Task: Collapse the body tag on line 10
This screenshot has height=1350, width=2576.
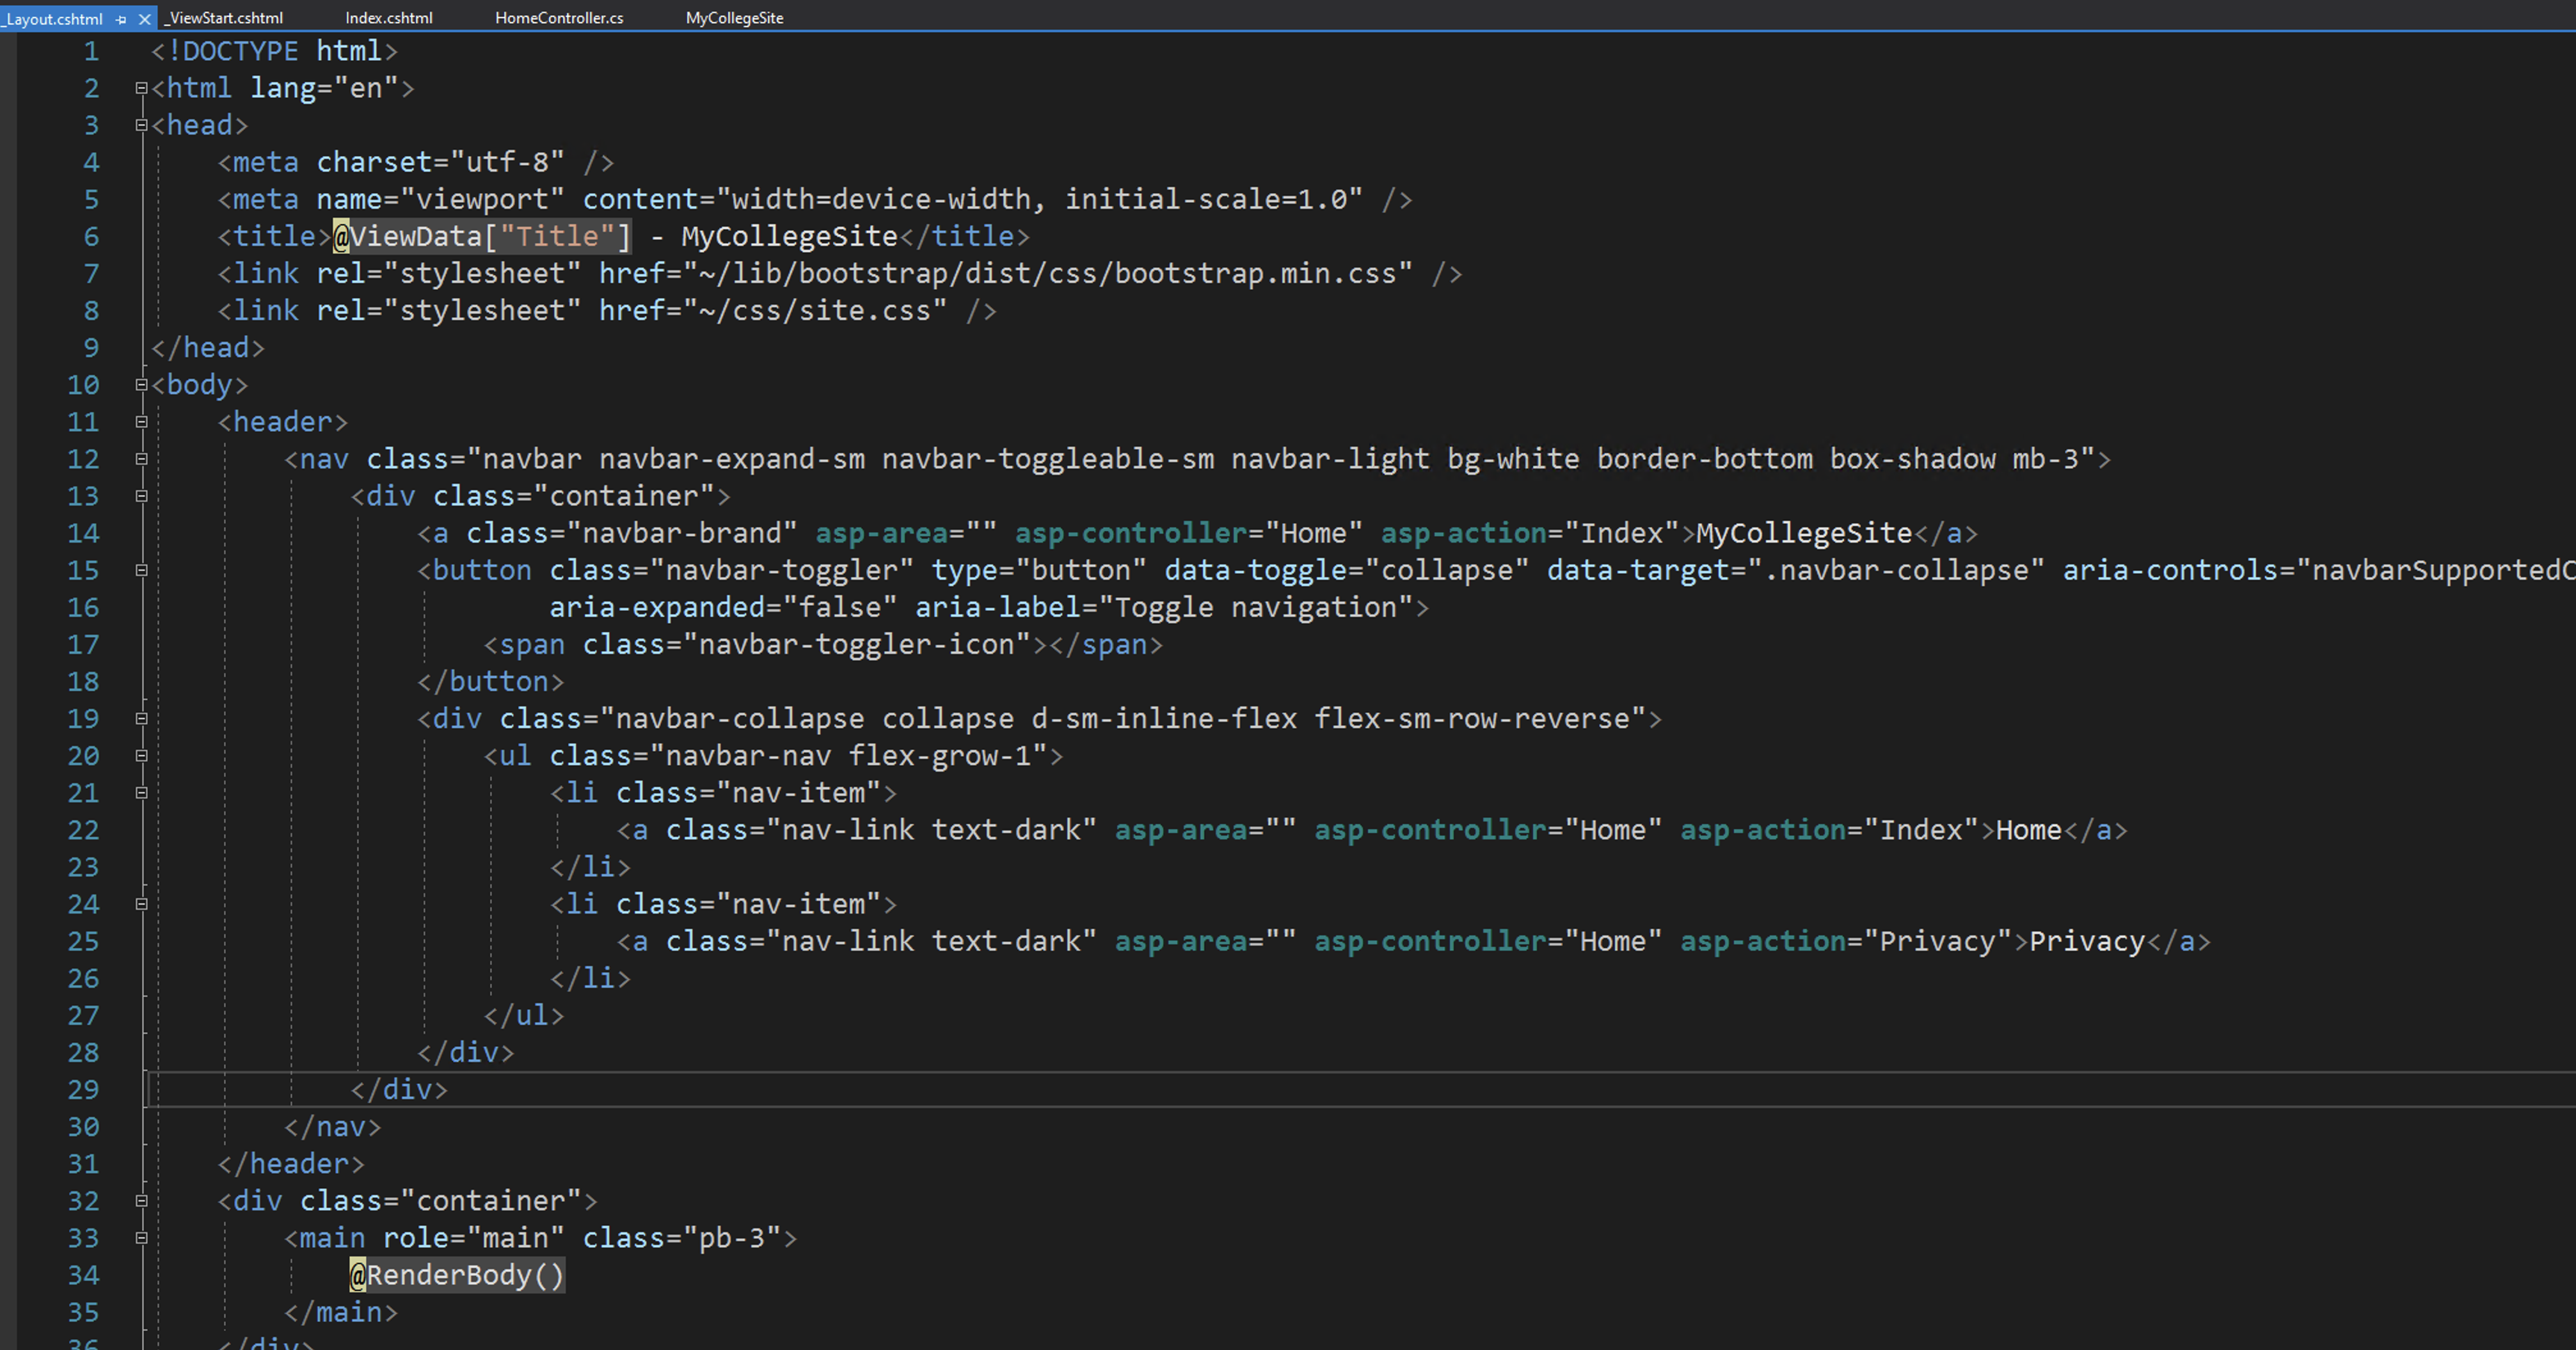Action: pos(141,385)
